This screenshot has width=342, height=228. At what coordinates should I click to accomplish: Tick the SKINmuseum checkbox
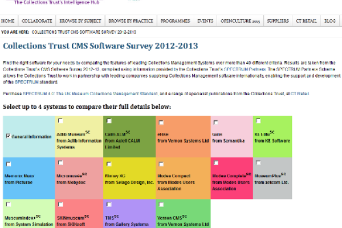(60, 204)
